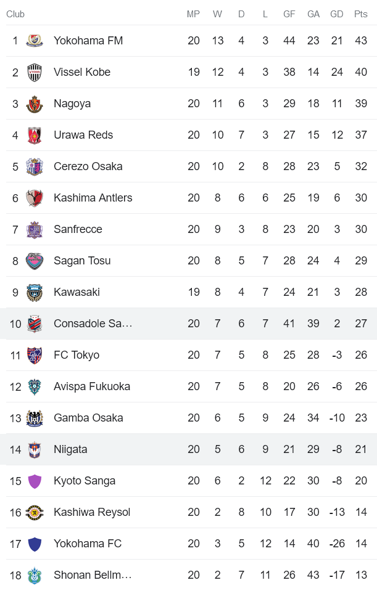Screen dimensions: 377x596
Task: Click the Niigata team name
Action: pos(70,449)
